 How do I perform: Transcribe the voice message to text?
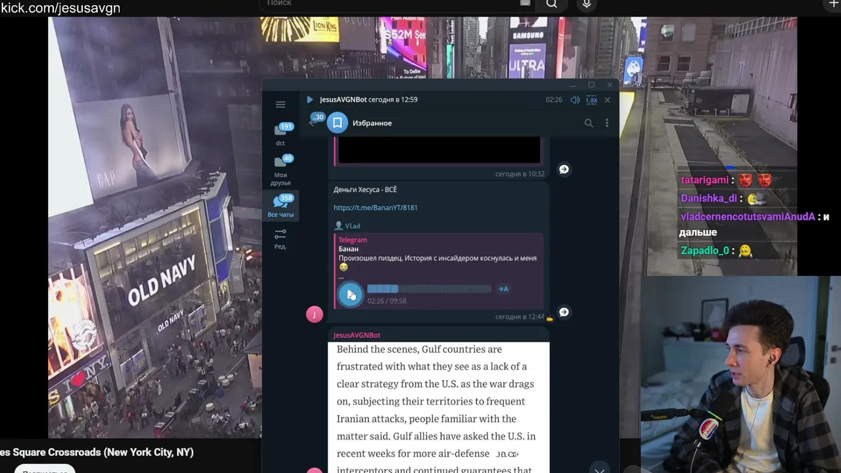pos(503,289)
